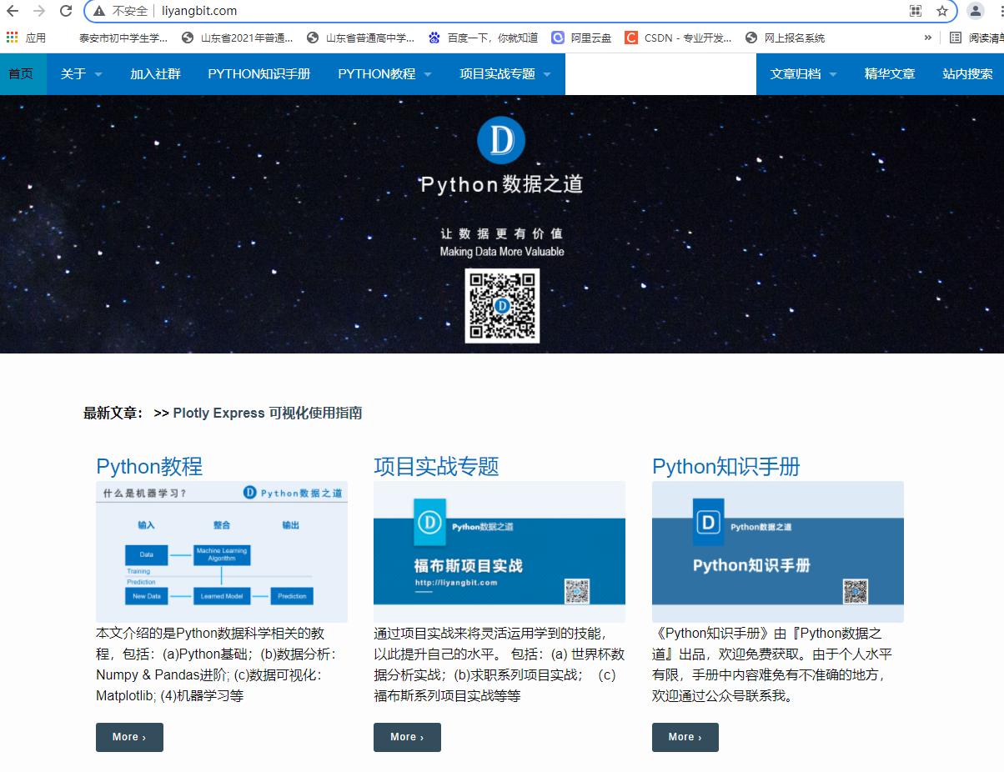Select the 首页 navigation item
Screen dimensions: 1004x772
point(23,73)
